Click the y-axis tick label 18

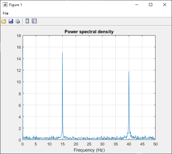19,36
